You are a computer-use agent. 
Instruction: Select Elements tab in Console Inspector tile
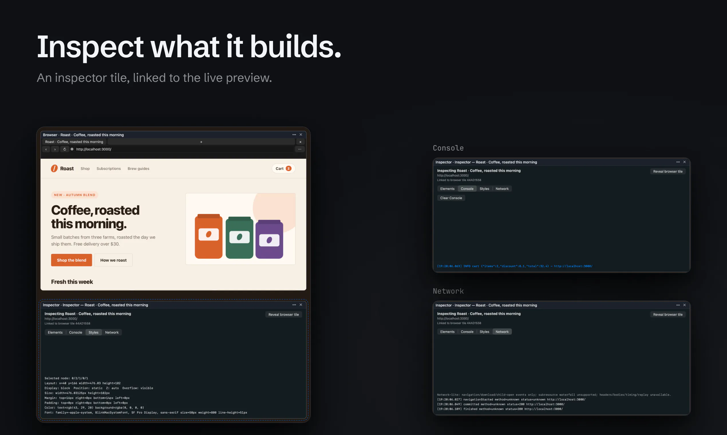point(447,189)
